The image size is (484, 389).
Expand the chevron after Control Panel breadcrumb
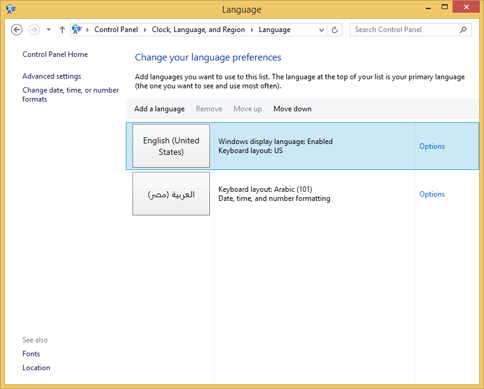coord(145,30)
